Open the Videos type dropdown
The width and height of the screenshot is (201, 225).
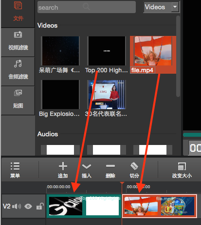pos(162,7)
